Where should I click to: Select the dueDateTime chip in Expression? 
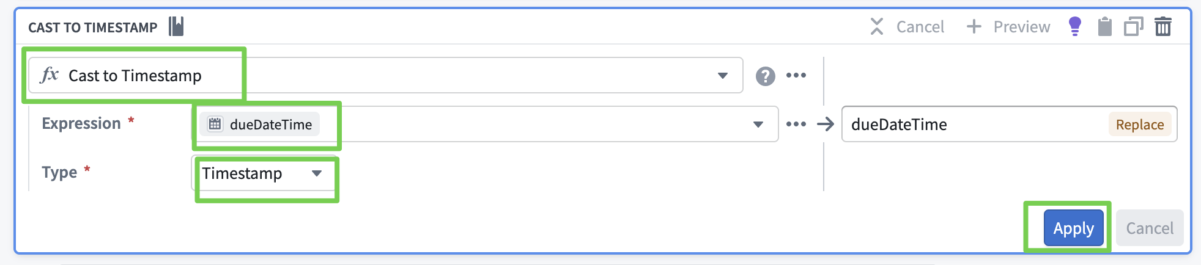260,125
